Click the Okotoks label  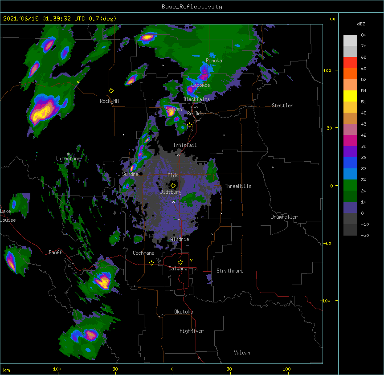point(184,312)
